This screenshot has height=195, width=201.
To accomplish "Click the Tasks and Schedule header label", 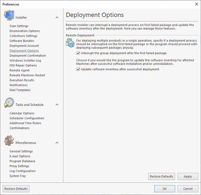I will pyautogui.click(x=29, y=105).
